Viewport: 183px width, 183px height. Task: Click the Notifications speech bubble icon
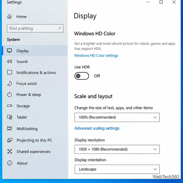(10, 72)
